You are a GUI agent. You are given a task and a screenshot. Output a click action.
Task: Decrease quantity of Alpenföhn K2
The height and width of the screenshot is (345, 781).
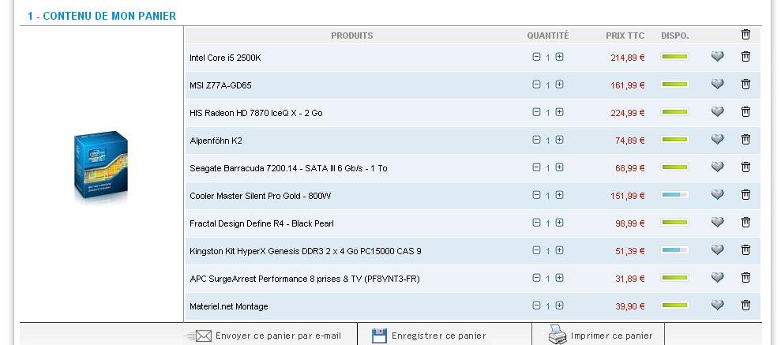(x=536, y=140)
